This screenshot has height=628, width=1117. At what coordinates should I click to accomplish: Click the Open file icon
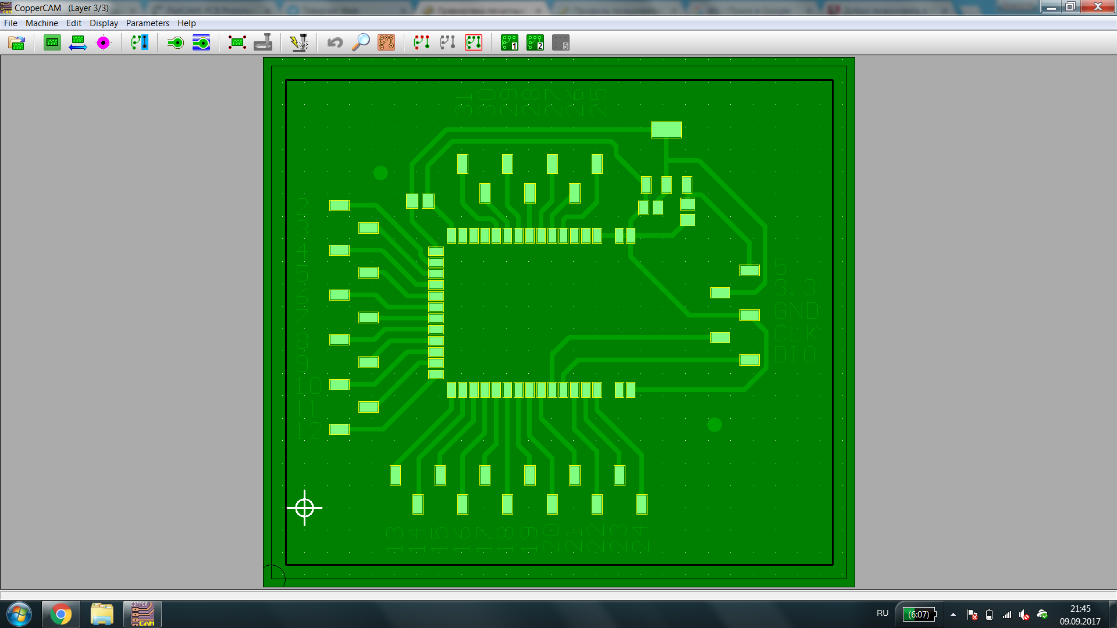point(17,42)
